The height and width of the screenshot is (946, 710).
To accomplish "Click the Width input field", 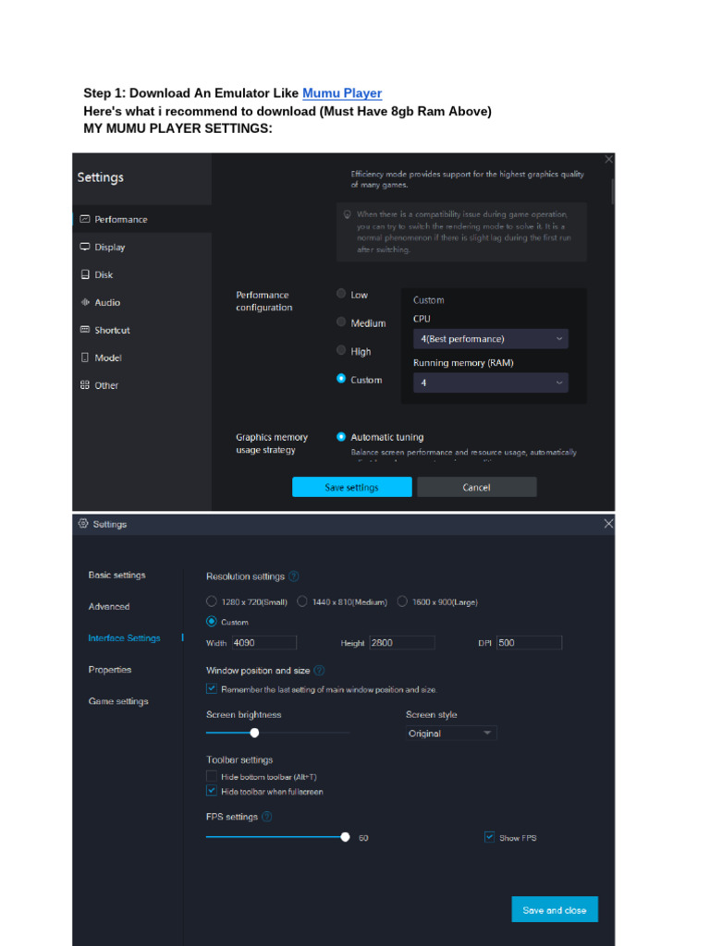I will coord(263,643).
